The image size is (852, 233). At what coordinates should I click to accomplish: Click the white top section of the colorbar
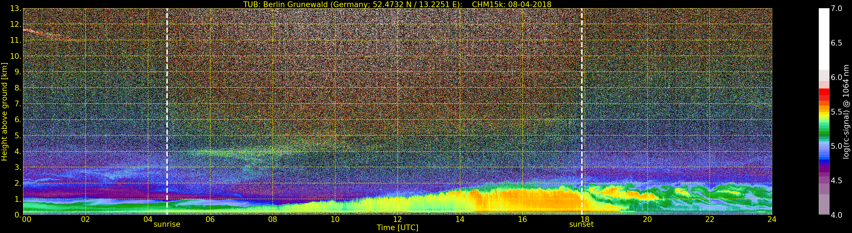(824, 39)
